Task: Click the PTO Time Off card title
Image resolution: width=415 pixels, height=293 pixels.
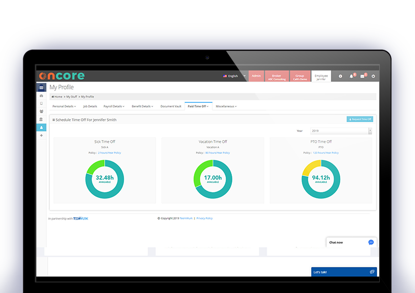Action: 321,142
